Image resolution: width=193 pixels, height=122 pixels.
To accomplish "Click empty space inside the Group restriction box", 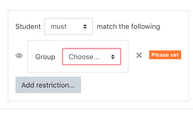I will pyautogui.click(x=78, y=68).
